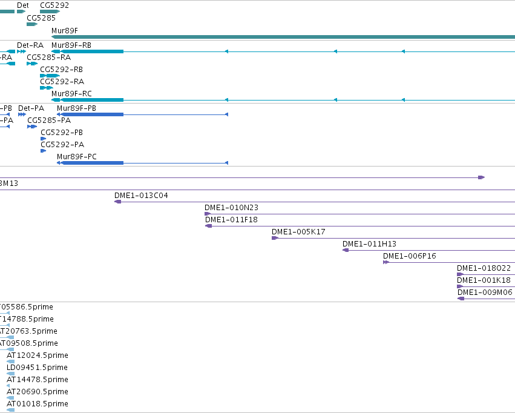515x413 pixels.
Task: Select the Mur89F-PB protein coding block
Action: click(92, 114)
